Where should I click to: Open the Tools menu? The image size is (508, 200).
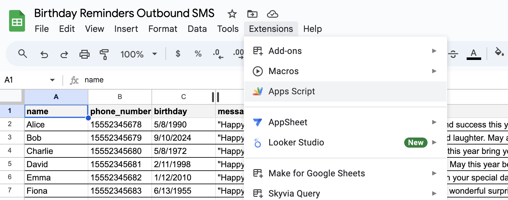coord(228,29)
